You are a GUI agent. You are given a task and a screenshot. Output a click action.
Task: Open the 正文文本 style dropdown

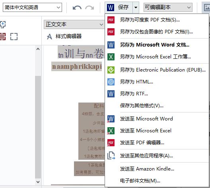(74, 25)
